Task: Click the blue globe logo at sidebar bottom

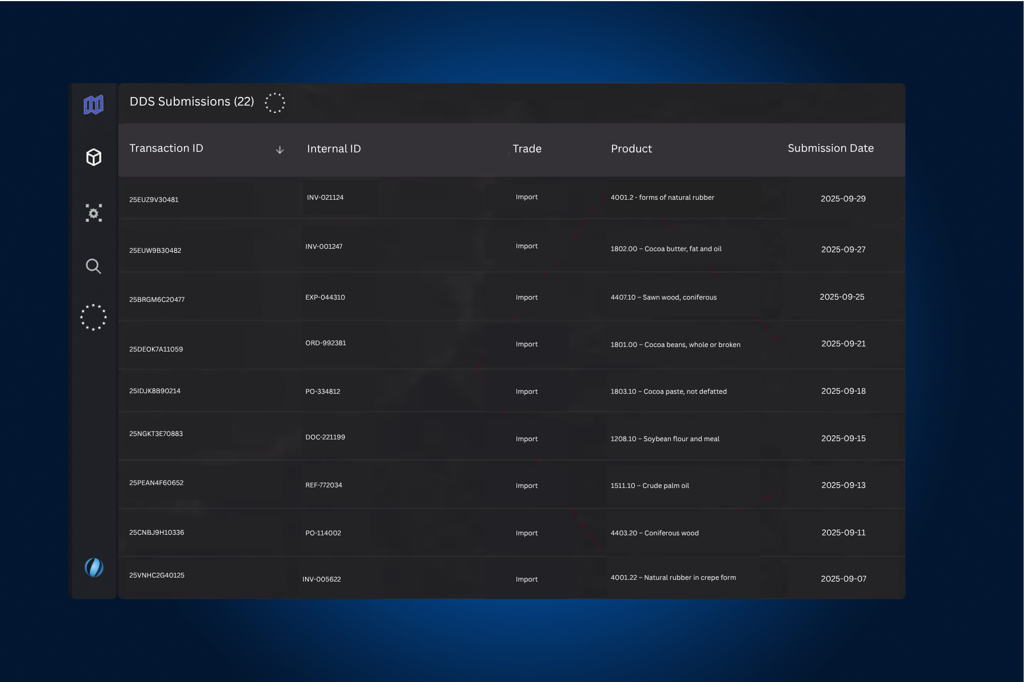Action: pos(94,567)
